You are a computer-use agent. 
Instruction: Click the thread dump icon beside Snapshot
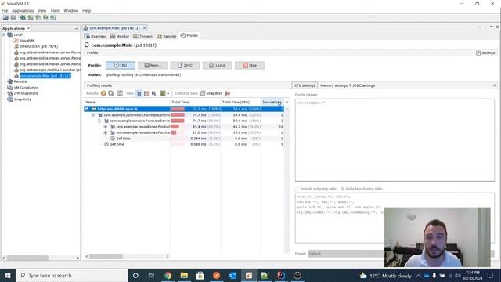pos(228,93)
